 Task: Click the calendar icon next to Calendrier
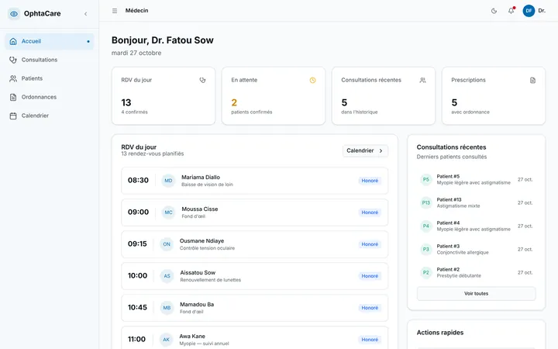coord(13,116)
